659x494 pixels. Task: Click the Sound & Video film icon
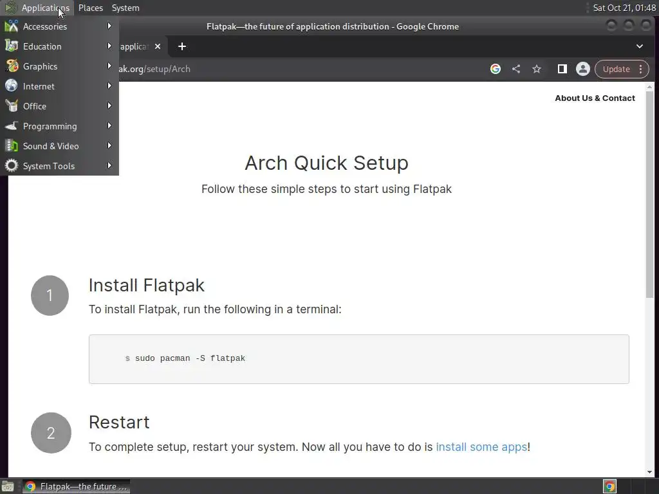12,146
